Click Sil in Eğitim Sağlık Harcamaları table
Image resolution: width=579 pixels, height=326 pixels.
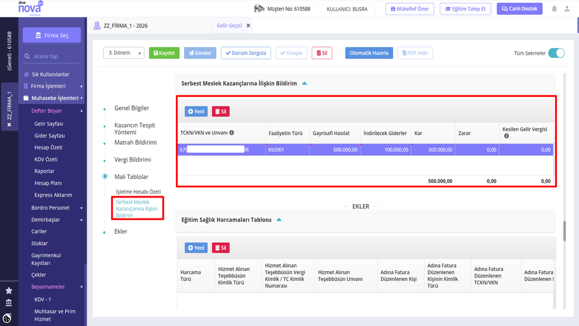pos(221,248)
